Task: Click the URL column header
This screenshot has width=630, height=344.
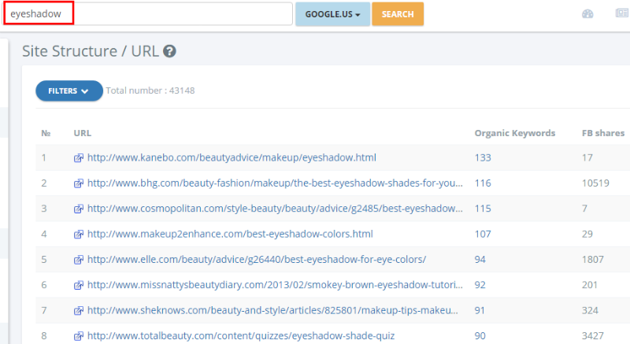Action: tap(83, 133)
